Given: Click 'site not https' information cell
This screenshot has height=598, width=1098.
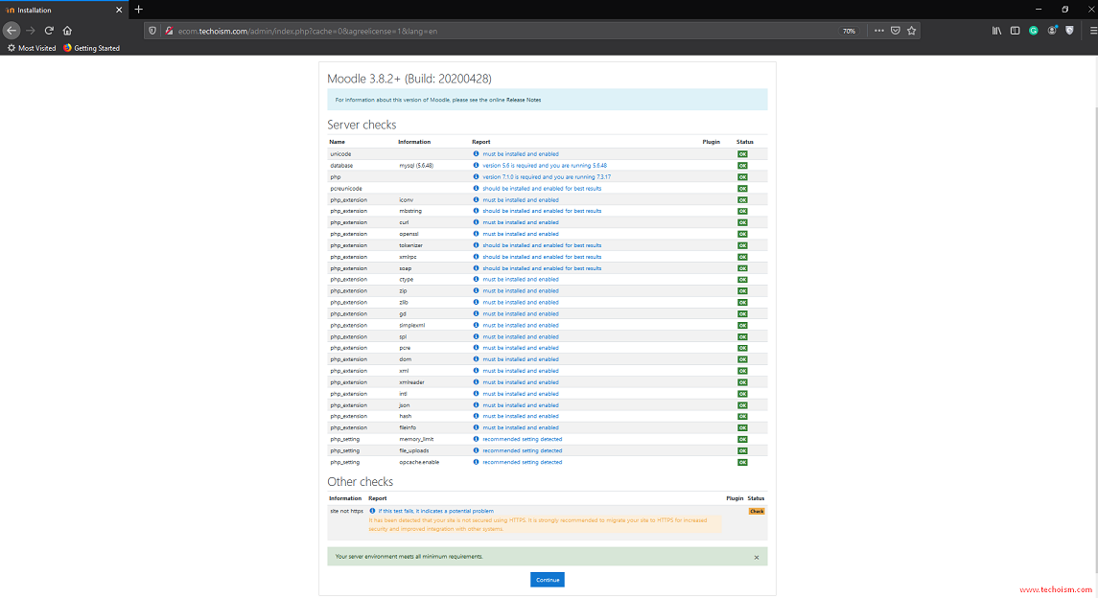Looking at the screenshot, I should [346, 512].
